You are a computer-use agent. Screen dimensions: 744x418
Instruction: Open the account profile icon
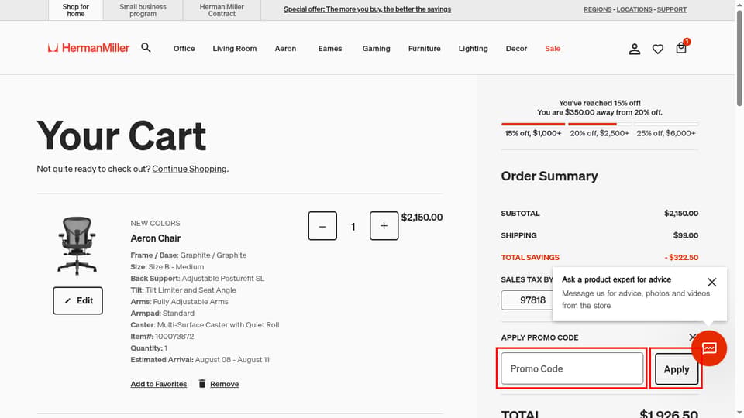(x=635, y=49)
